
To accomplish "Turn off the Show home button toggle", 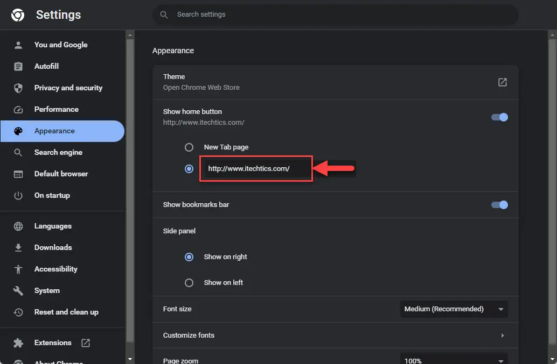I will 499,117.
